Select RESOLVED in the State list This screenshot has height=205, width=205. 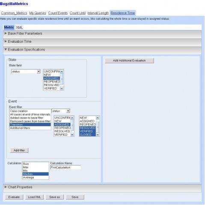[52, 85]
